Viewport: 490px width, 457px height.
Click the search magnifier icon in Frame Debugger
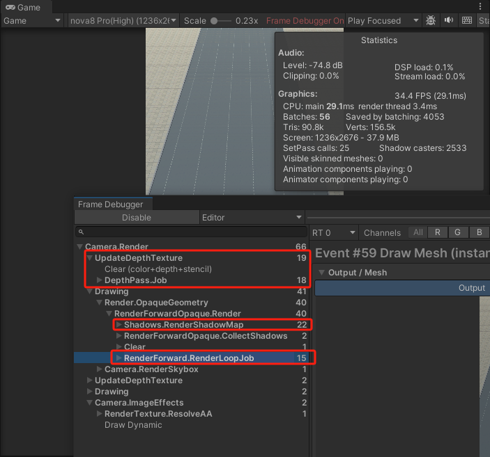(x=81, y=232)
